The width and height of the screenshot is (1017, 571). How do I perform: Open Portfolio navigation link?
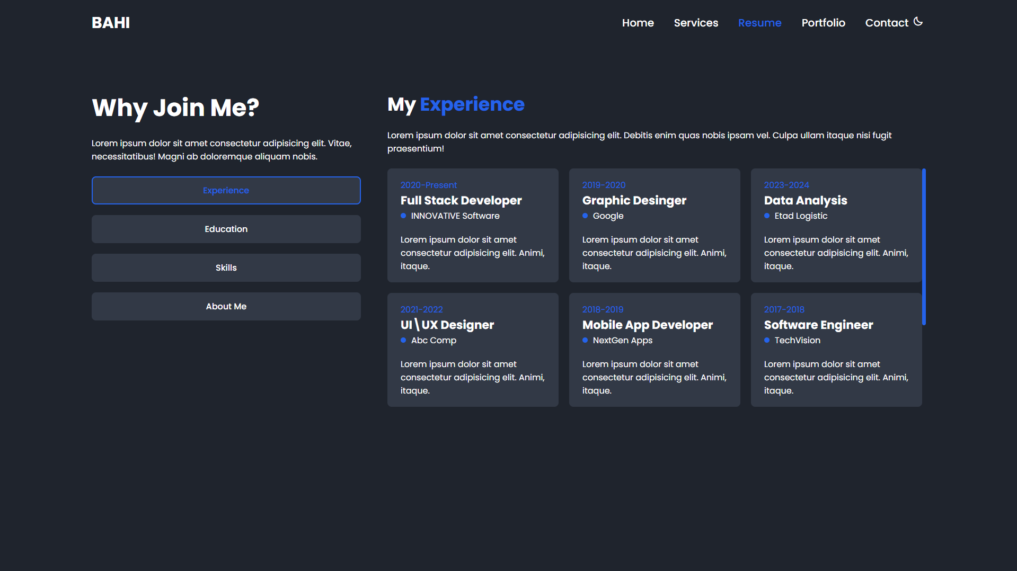(823, 23)
